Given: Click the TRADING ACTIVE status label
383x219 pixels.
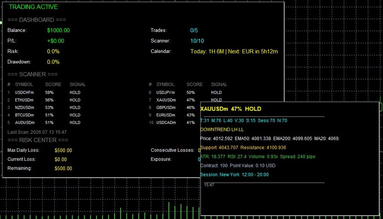Looking at the screenshot, I should [33, 7].
